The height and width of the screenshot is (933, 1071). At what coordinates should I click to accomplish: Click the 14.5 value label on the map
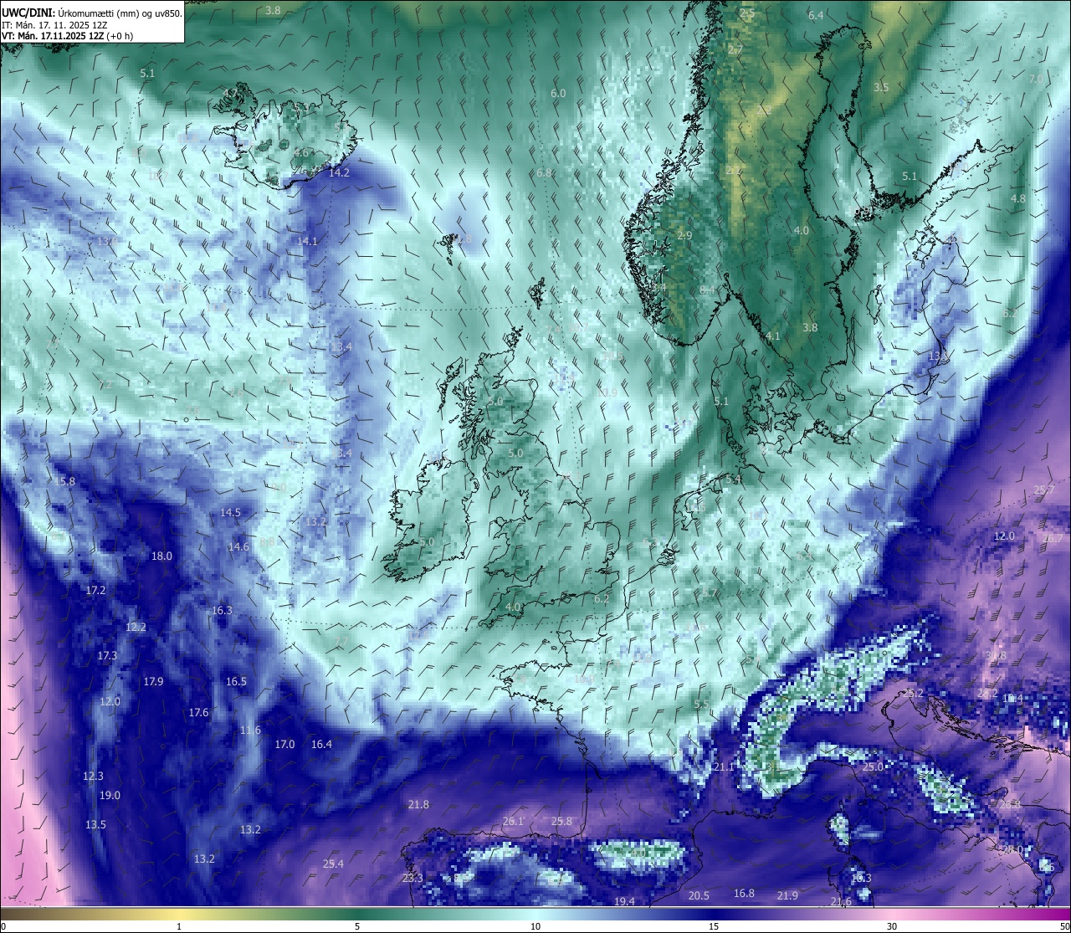(230, 513)
